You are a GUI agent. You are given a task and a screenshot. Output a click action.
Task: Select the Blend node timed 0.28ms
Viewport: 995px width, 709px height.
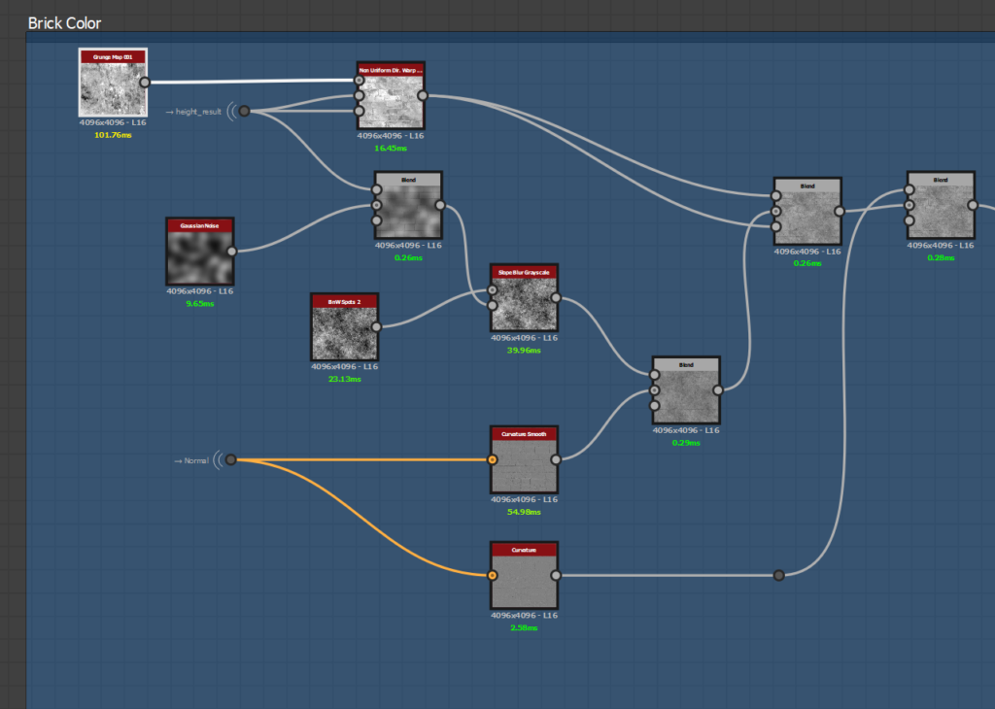(941, 206)
